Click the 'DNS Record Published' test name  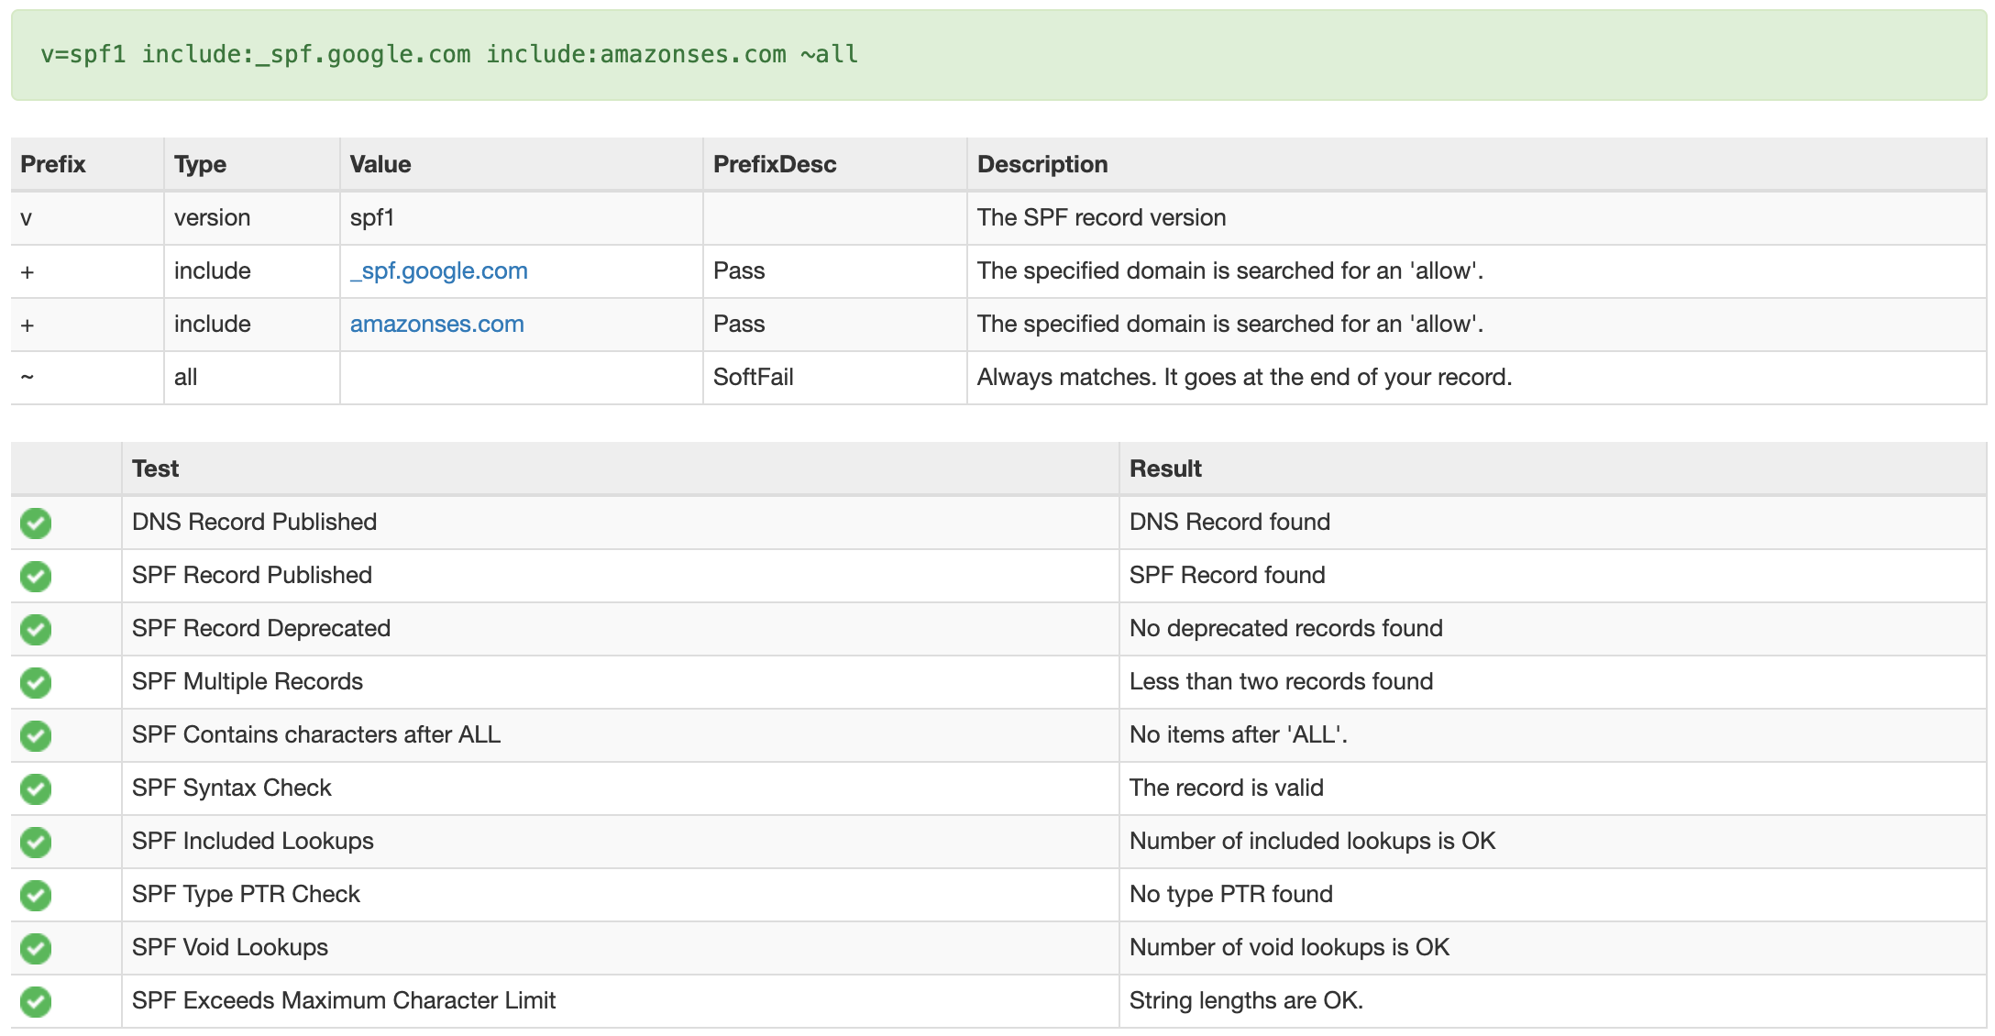click(255, 522)
